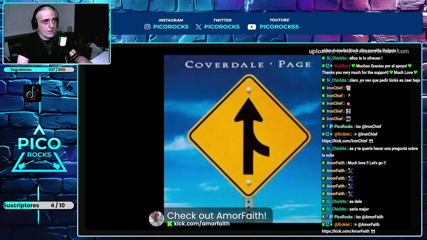This screenshot has width=427, height=240.
Task: Click the green Kick logo beside kick.com/amorfaith
Action: pos(170,224)
